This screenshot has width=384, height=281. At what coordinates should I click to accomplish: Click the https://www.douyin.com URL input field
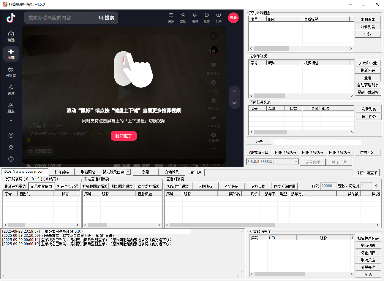[24, 172]
